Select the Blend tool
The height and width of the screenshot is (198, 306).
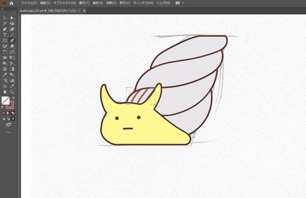pos(12,75)
